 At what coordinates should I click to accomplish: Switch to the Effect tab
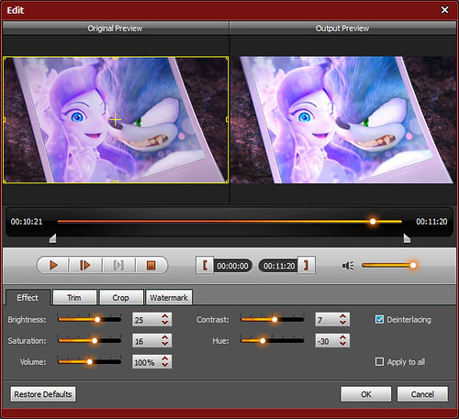(28, 298)
